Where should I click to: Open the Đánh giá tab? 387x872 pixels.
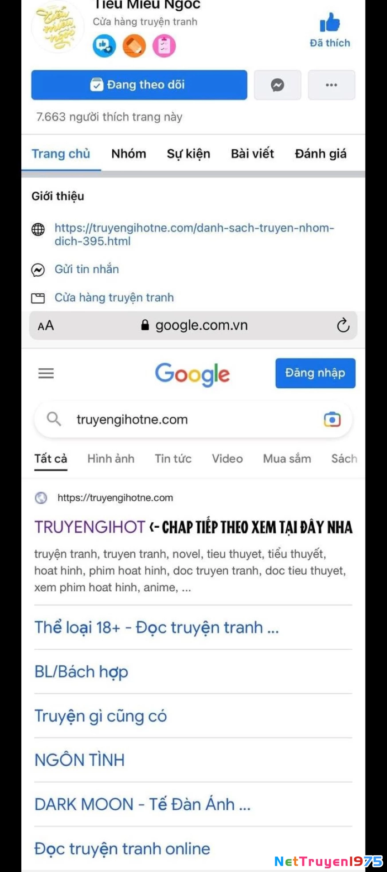[x=321, y=154]
